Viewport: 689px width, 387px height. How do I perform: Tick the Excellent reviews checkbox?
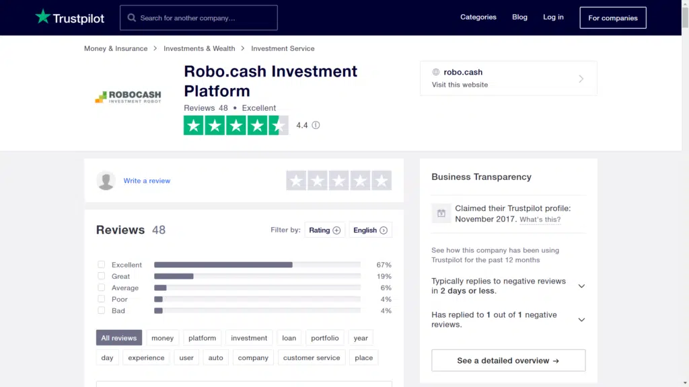click(x=102, y=265)
